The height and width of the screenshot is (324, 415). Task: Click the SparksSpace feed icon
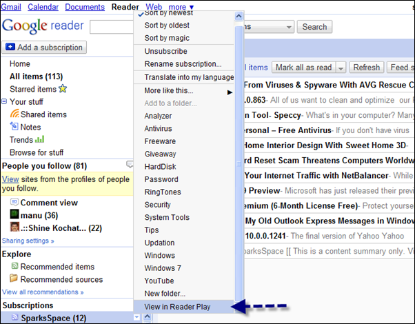pos(15,317)
